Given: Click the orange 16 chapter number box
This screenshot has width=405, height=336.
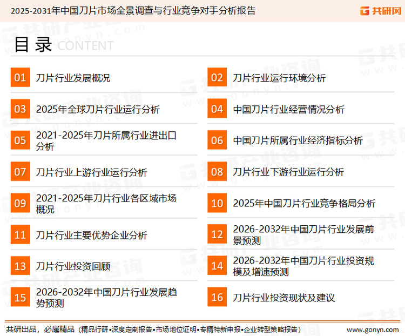Looking at the screenshot, I should pos(217,297).
